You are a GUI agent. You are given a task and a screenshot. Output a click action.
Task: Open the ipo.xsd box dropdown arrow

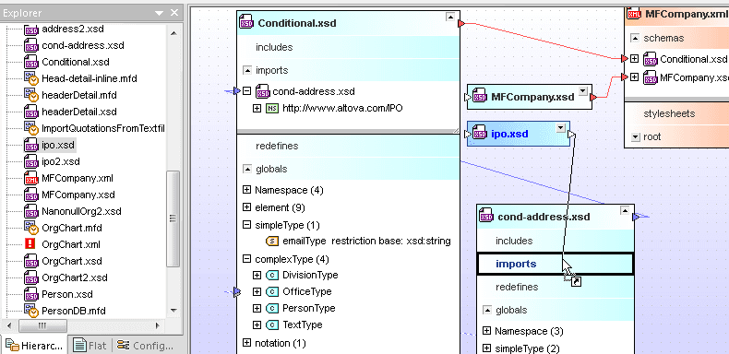(x=561, y=128)
